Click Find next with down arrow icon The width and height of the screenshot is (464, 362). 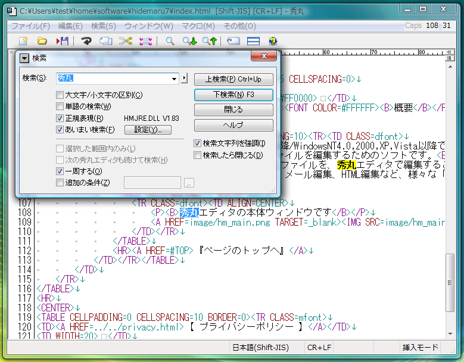point(189,41)
